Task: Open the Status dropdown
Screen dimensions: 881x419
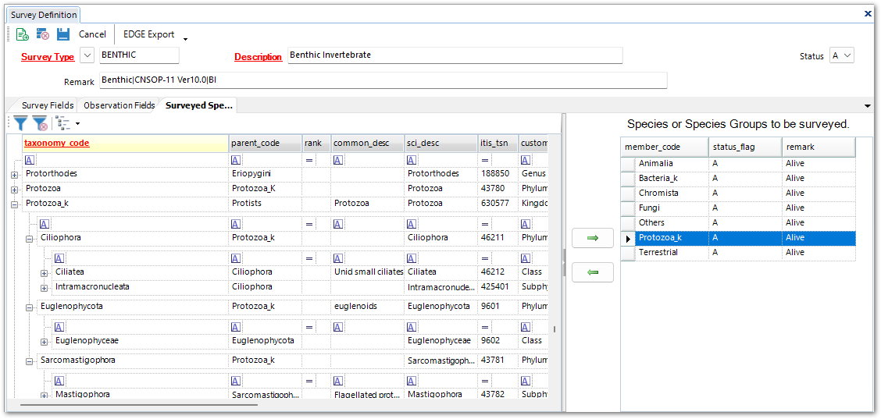Action: pyautogui.click(x=847, y=55)
